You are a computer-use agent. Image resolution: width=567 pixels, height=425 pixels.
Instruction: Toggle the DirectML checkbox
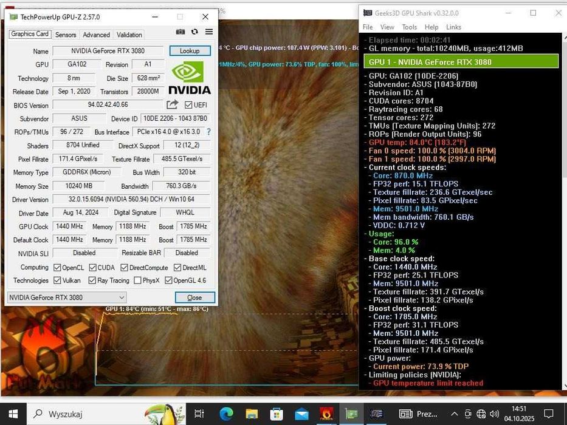(177, 267)
